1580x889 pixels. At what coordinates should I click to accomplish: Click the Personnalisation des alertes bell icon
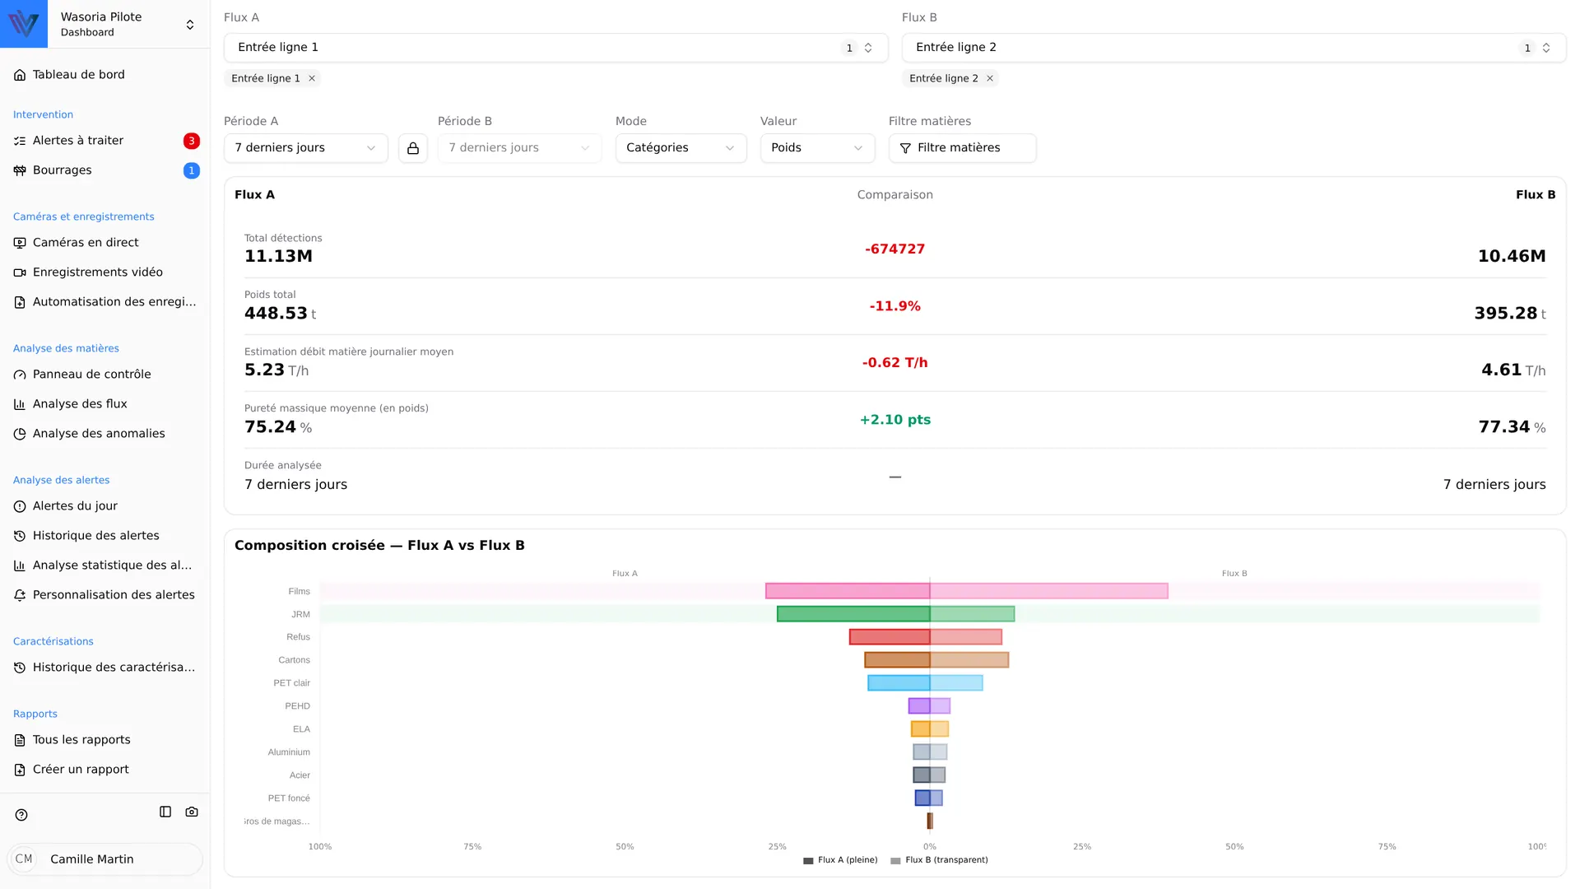pyautogui.click(x=20, y=595)
